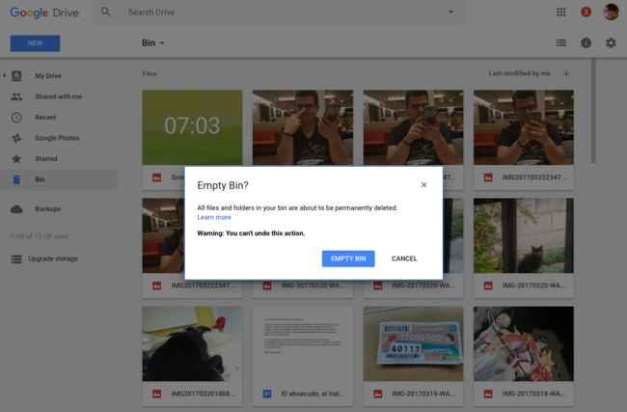Click the blue NEW button
This screenshot has height=412, width=627.
tap(35, 43)
